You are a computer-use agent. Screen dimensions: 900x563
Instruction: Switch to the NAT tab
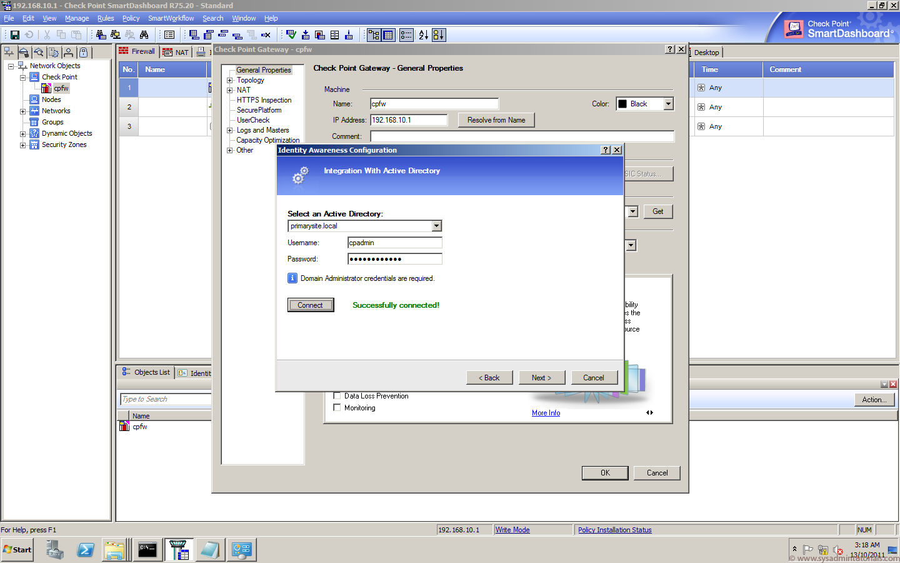click(x=176, y=53)
